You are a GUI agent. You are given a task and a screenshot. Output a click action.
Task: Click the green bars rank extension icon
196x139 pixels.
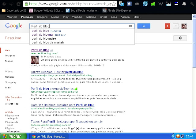pos(153,4)
